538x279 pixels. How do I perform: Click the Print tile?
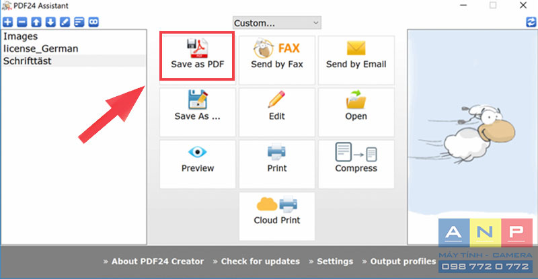[277, 163]
